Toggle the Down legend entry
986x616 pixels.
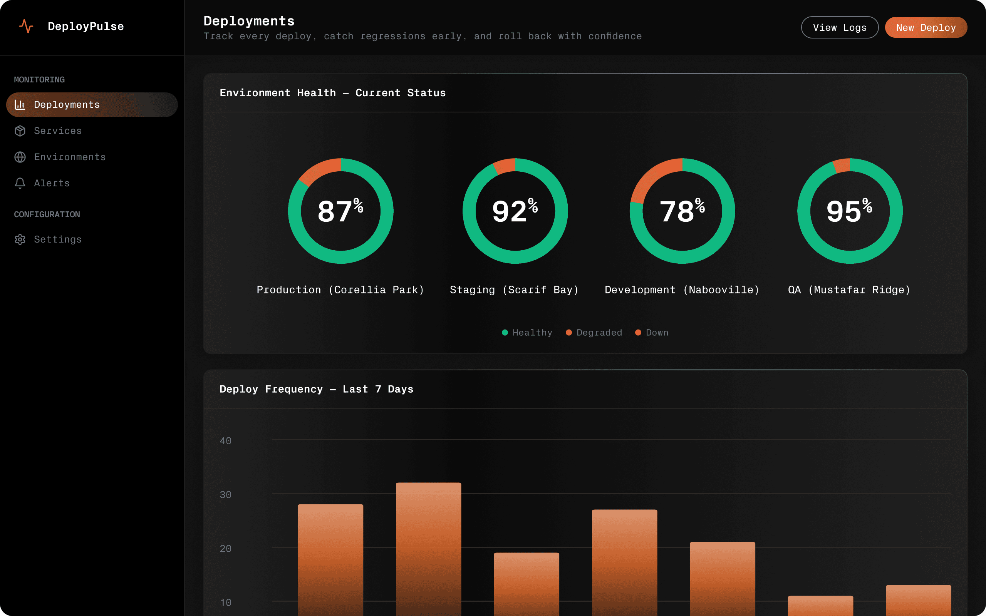(x=652, y=332)
